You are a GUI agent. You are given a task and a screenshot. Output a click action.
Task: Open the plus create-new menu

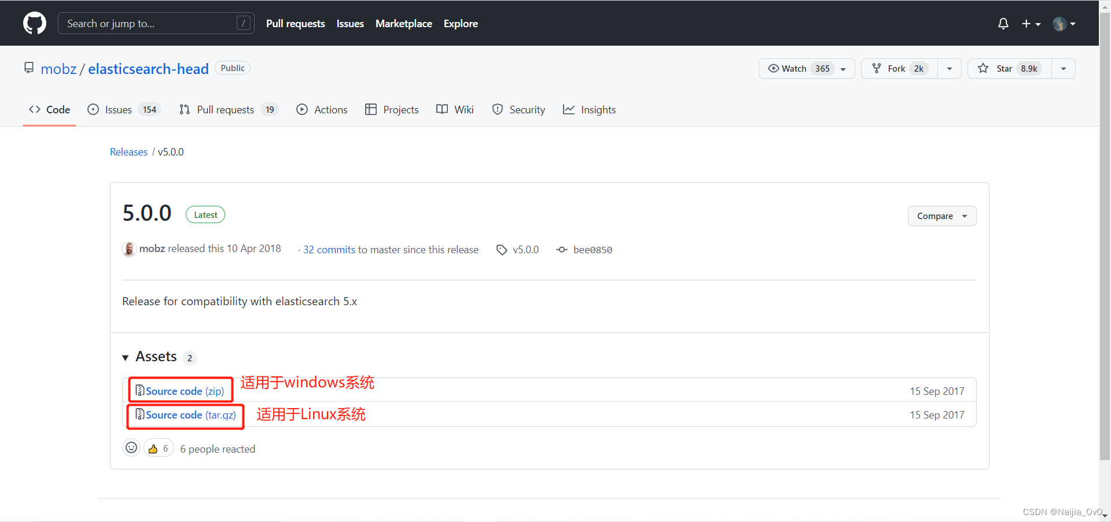(1031, 24)
